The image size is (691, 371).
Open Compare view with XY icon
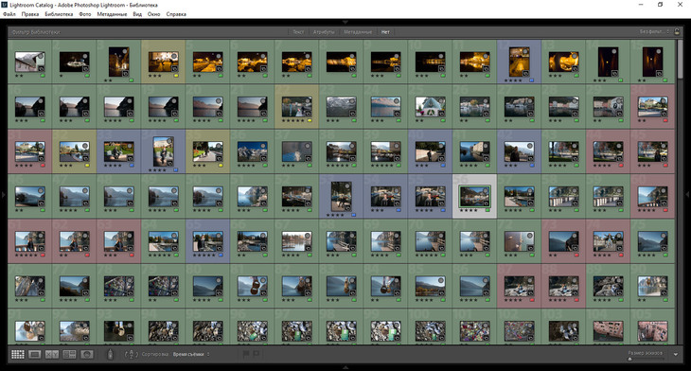click(x=52, y=354)
